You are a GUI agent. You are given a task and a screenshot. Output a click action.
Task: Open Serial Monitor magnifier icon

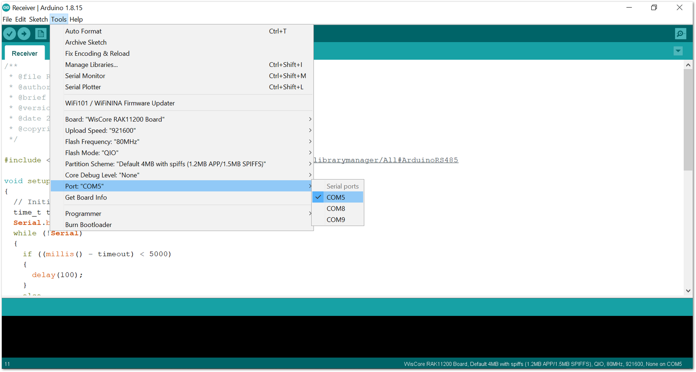tap(680, 34)
